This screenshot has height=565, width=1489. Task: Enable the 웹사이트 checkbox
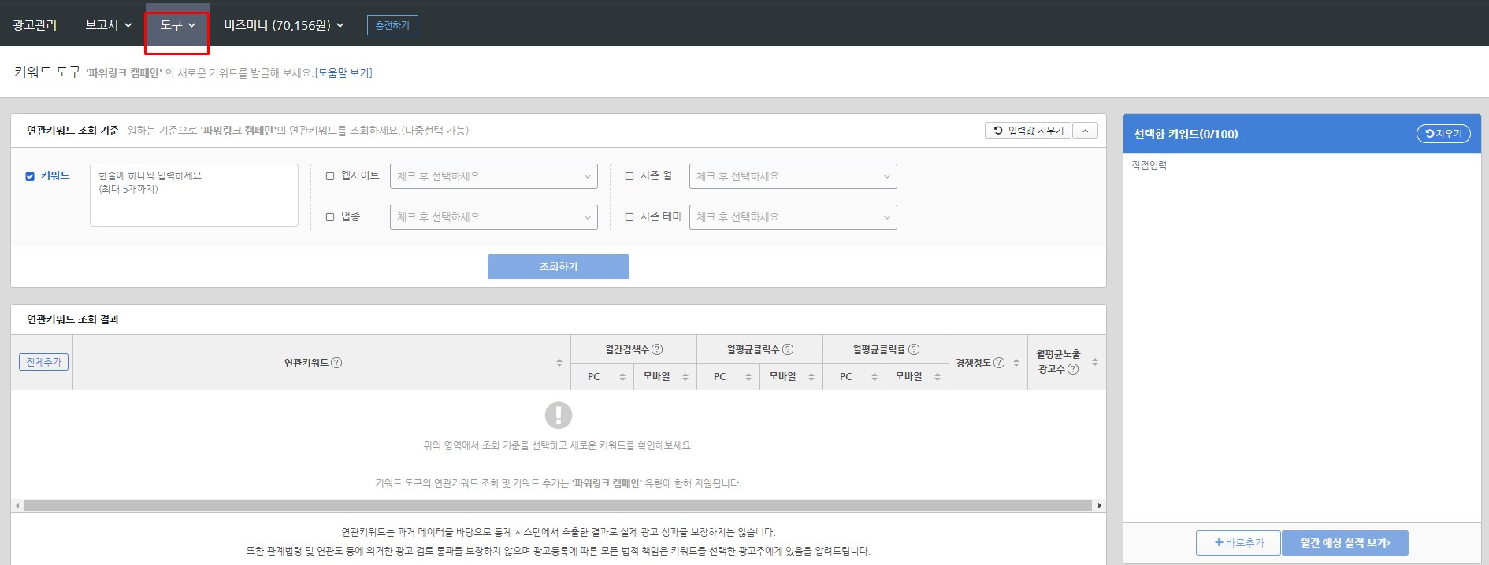pos(330,176)
